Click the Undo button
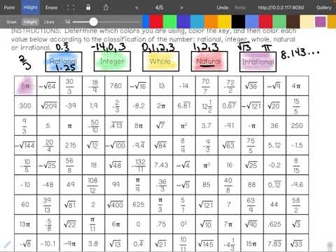 click(x=223, y=8)
